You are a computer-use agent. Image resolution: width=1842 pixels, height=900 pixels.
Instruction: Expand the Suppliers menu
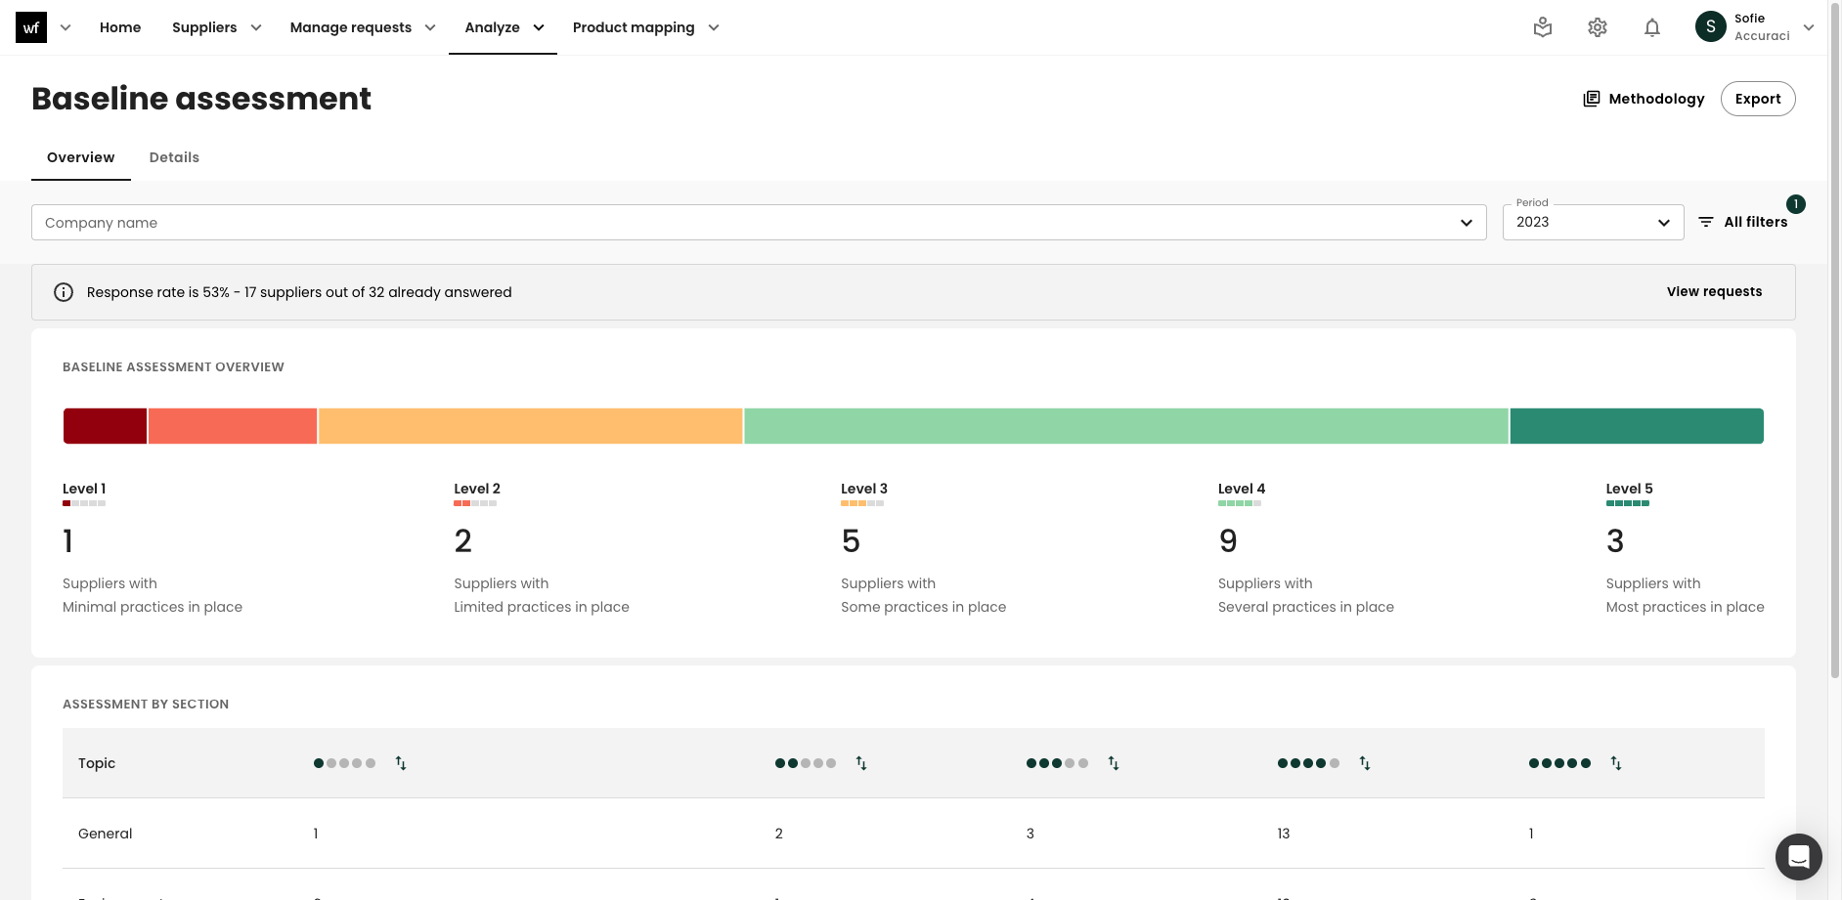(x=216, y=27)
